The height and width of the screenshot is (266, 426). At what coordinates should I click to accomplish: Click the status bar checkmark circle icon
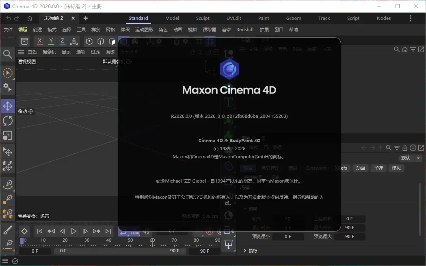pyautogui.click(x=15, y=261)
